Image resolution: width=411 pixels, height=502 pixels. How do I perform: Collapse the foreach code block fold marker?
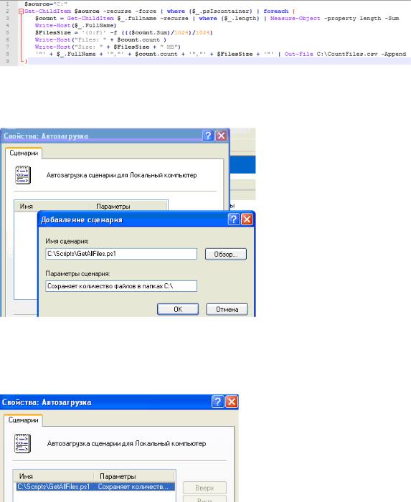pos(21,11)
